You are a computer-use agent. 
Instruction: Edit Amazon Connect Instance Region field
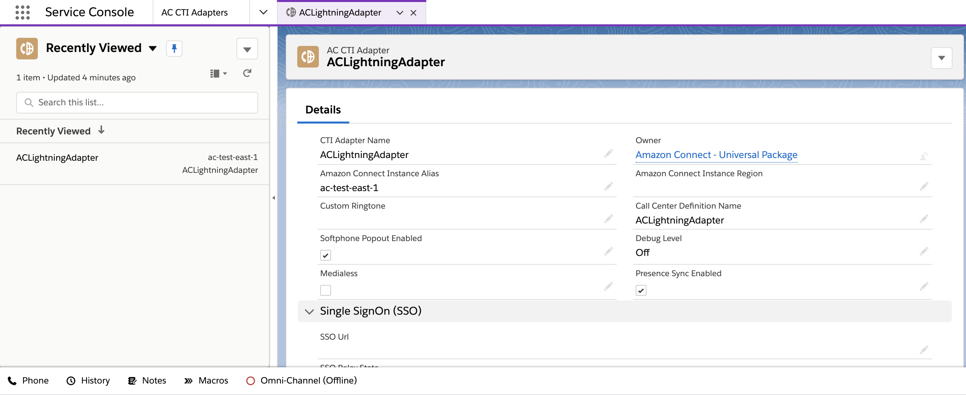(924, 186)
